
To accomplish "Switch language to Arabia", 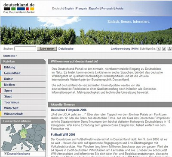I will pos(120,9).
